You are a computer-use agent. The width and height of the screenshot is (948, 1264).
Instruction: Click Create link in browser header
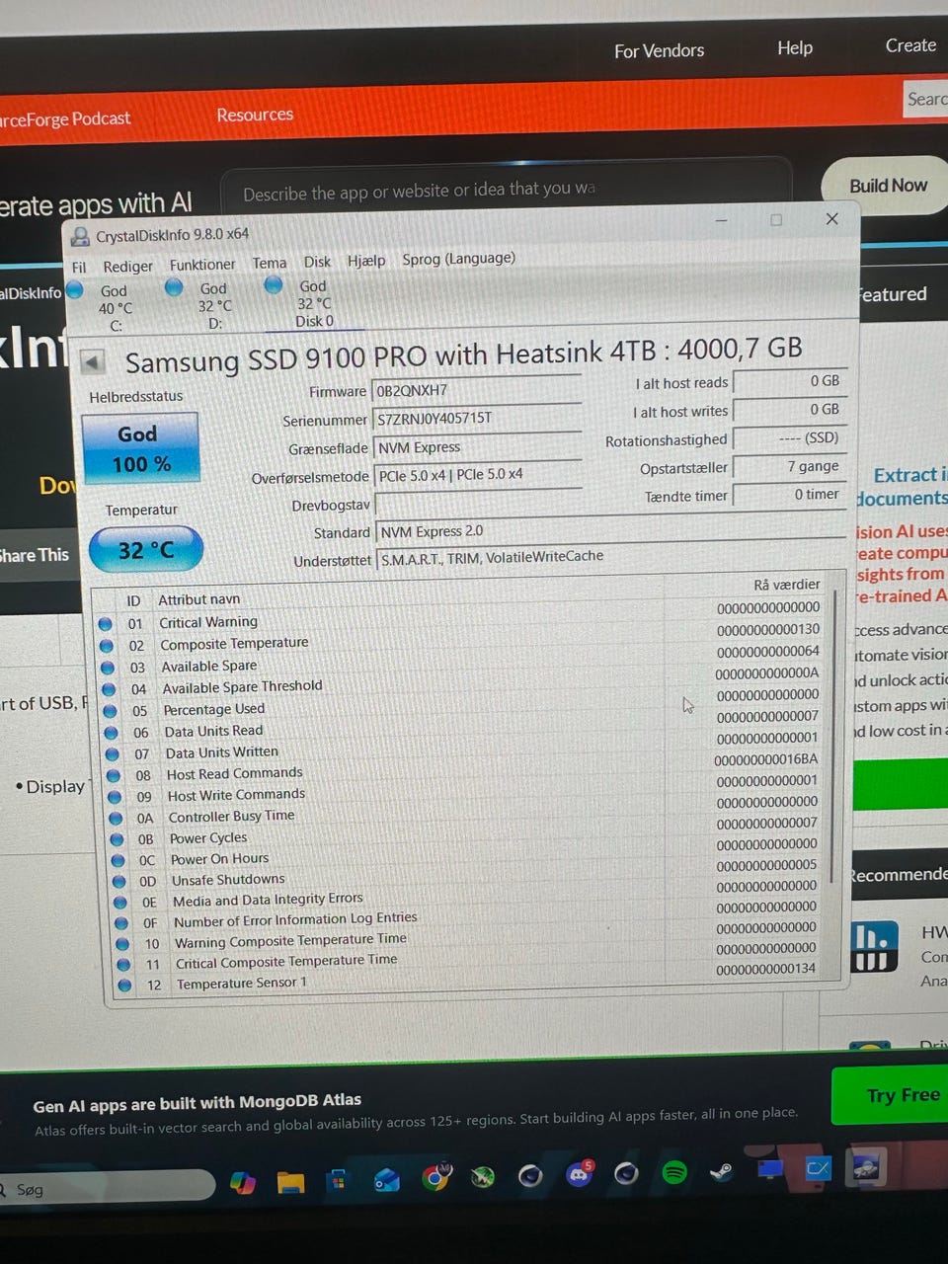[910, 45]
